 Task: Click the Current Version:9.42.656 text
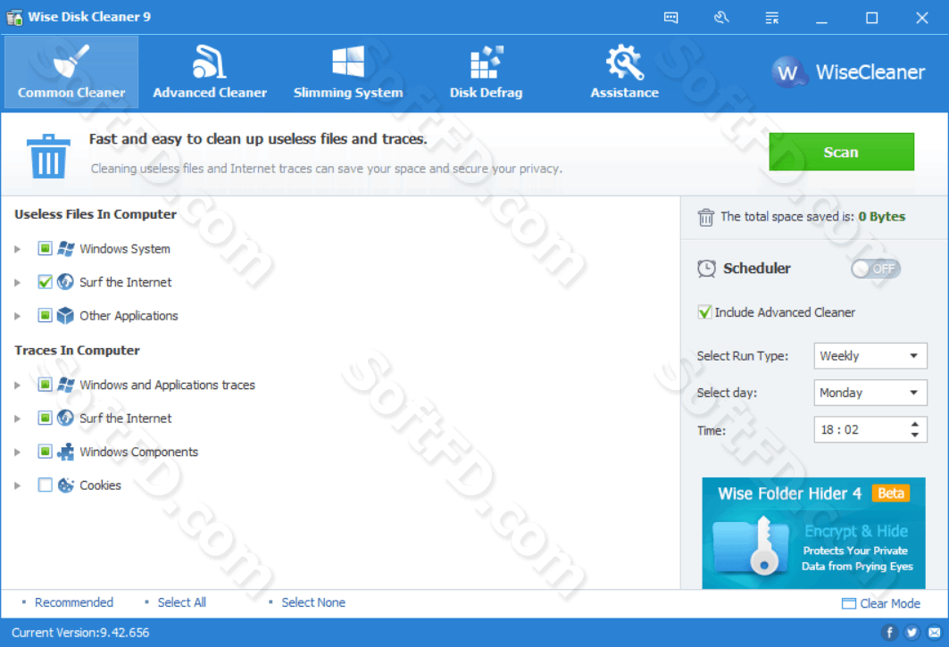pos(80,633)
